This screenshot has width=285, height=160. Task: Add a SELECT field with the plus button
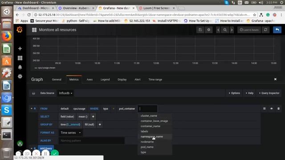point(93,116)
